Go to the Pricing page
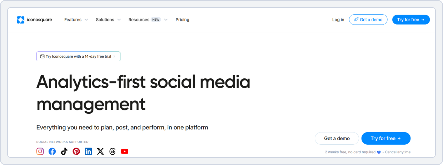 182,20
